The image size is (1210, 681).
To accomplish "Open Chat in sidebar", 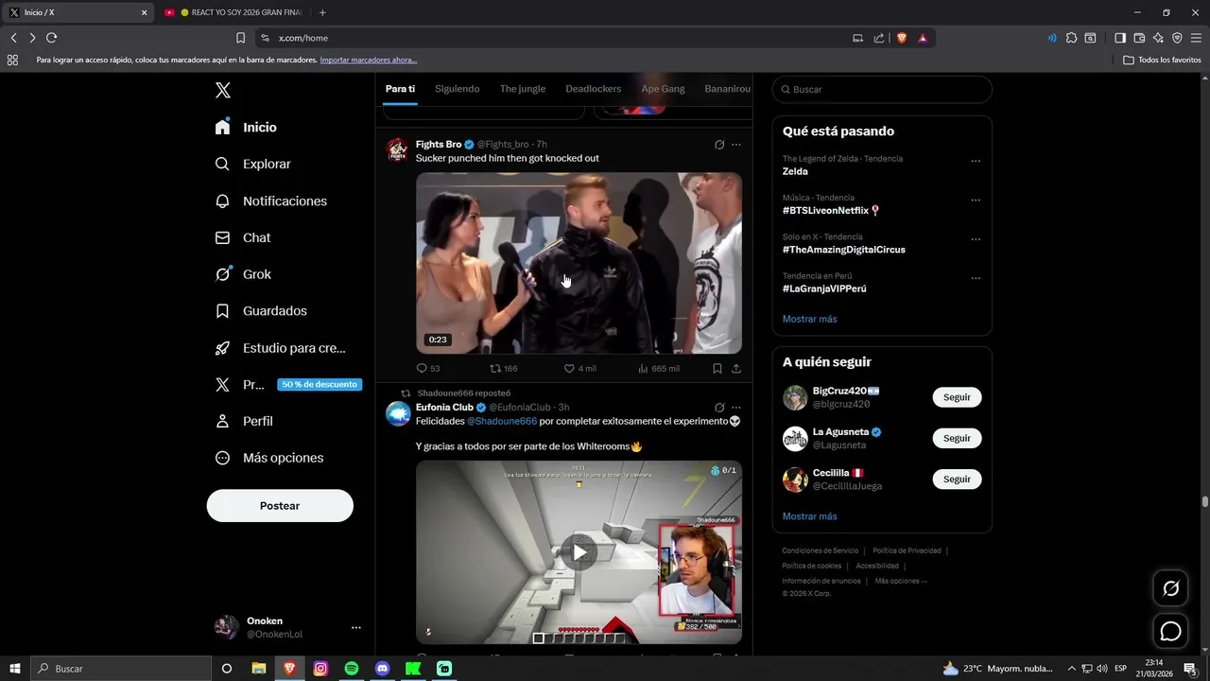I will tap(242, 237).
